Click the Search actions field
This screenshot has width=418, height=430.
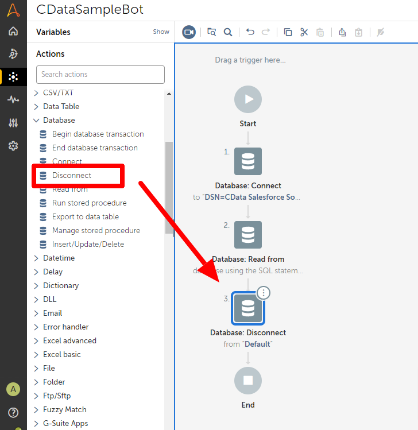[x=100, y=75]
